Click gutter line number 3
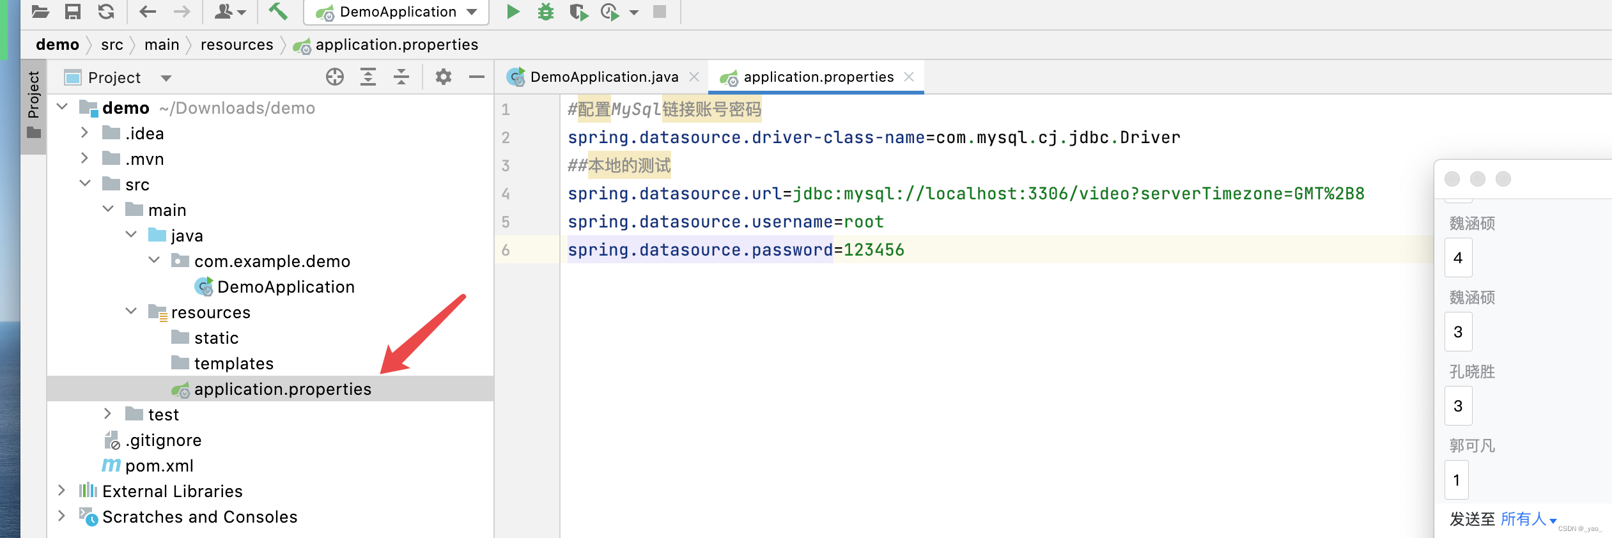Image resolution: width=1612 pixels, height=538 pixels. [x=506, y=165]
